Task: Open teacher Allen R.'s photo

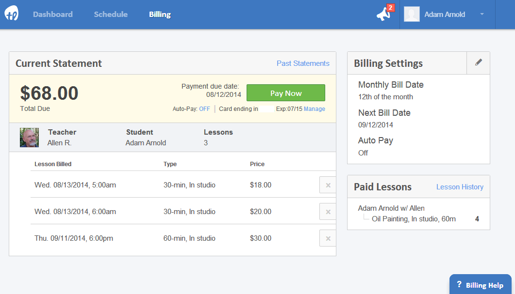Action: click(x=29, y=138)
